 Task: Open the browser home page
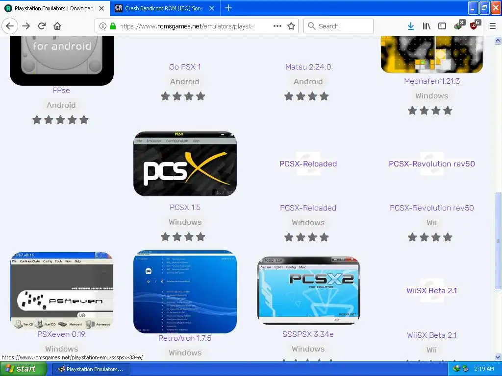click(57, 26)
